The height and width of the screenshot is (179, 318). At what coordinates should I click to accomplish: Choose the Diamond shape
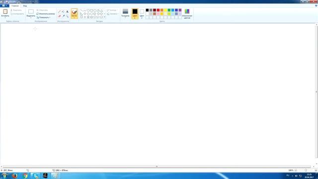[x=85, y=14]
